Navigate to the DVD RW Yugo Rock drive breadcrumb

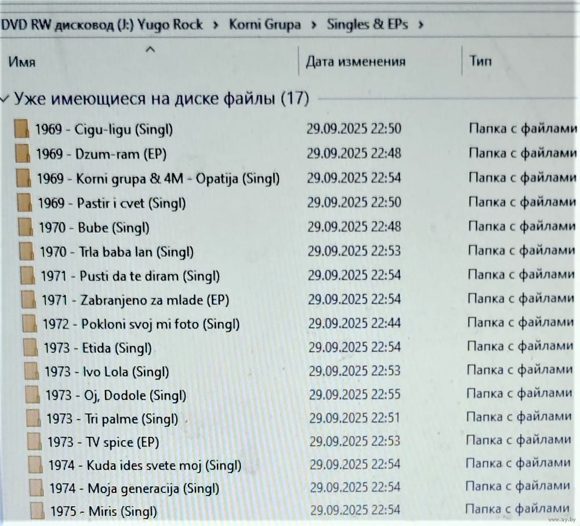101,25
